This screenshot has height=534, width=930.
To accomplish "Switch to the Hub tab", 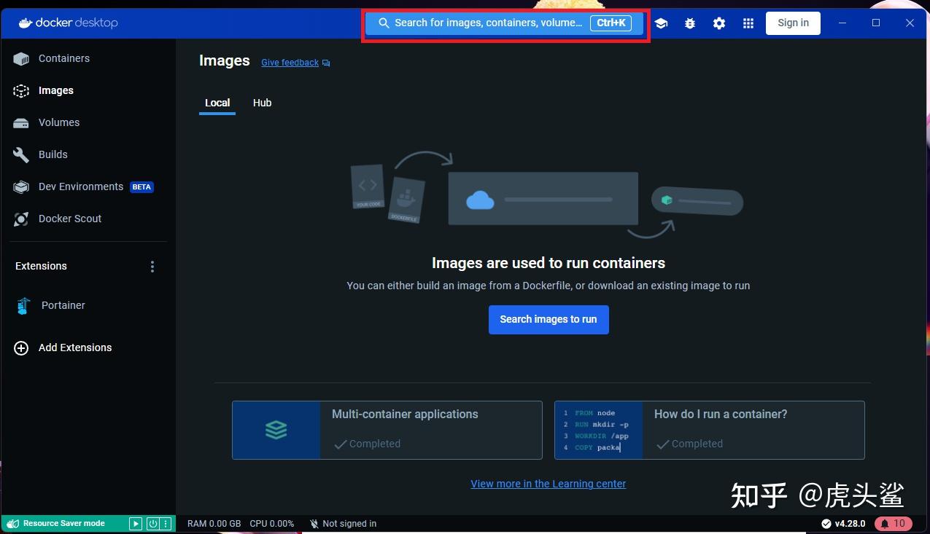I will 263,103.
